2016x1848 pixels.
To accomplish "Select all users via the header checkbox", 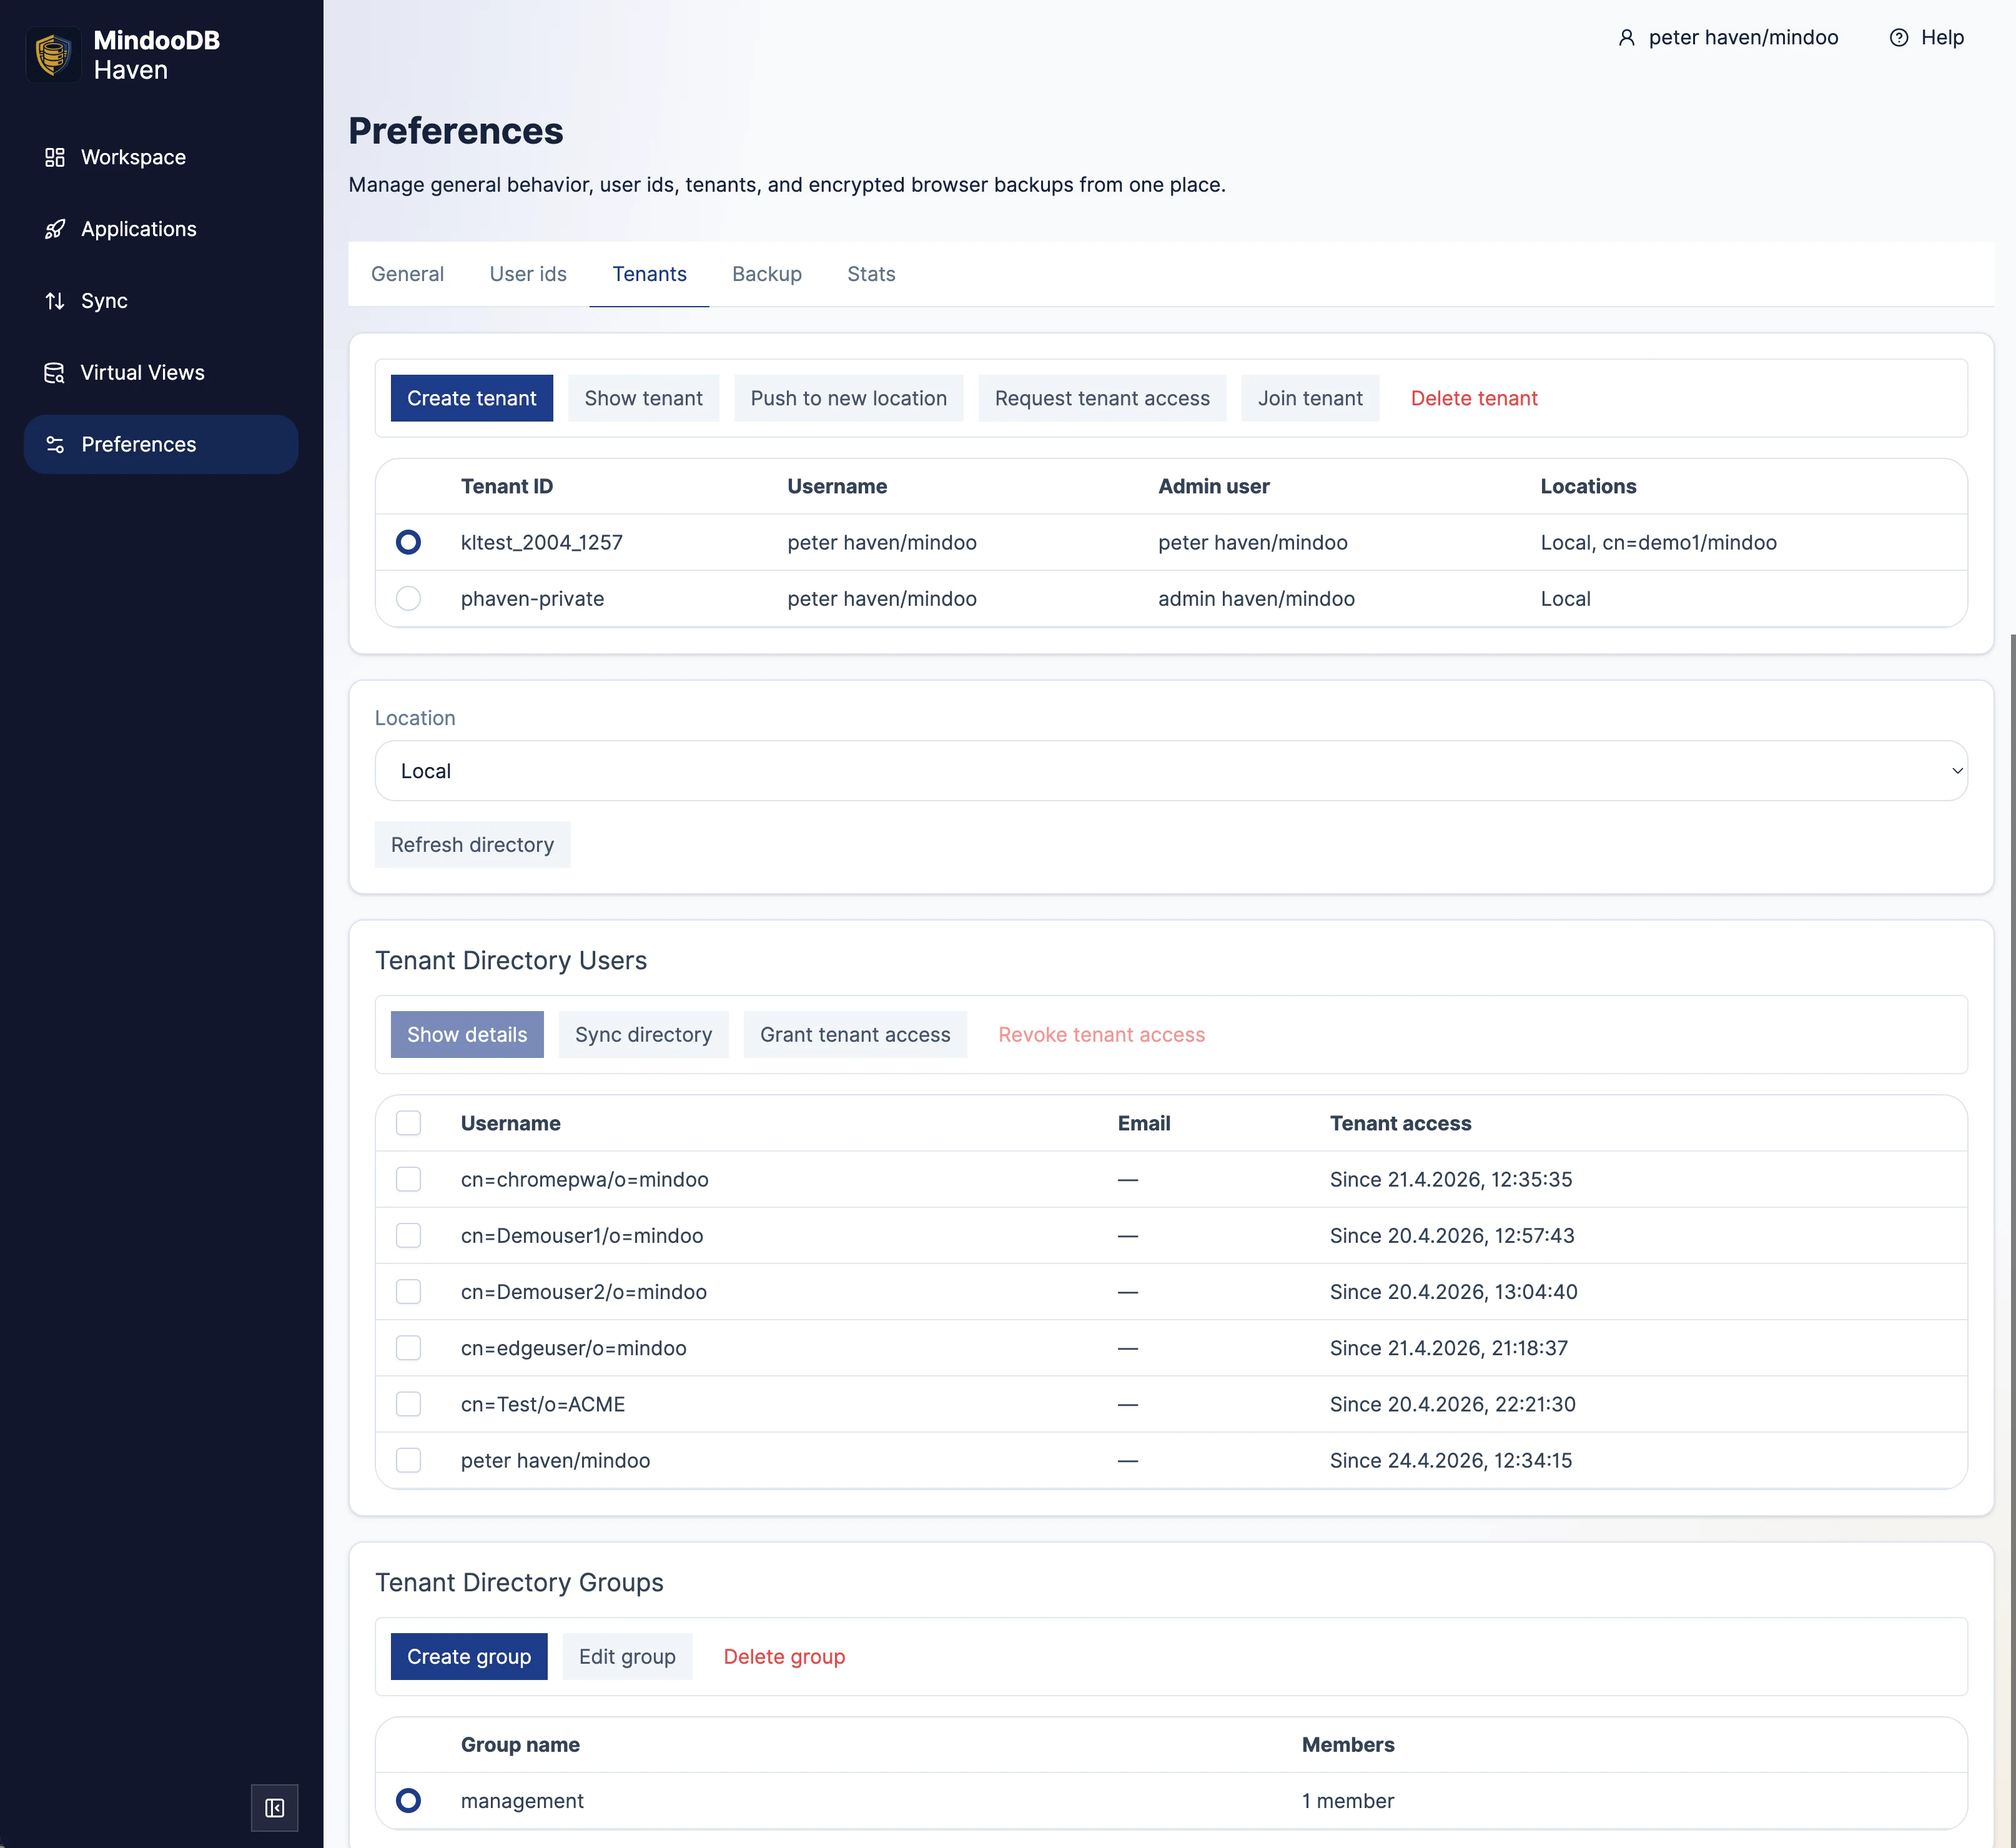I will coord(408,1123).
